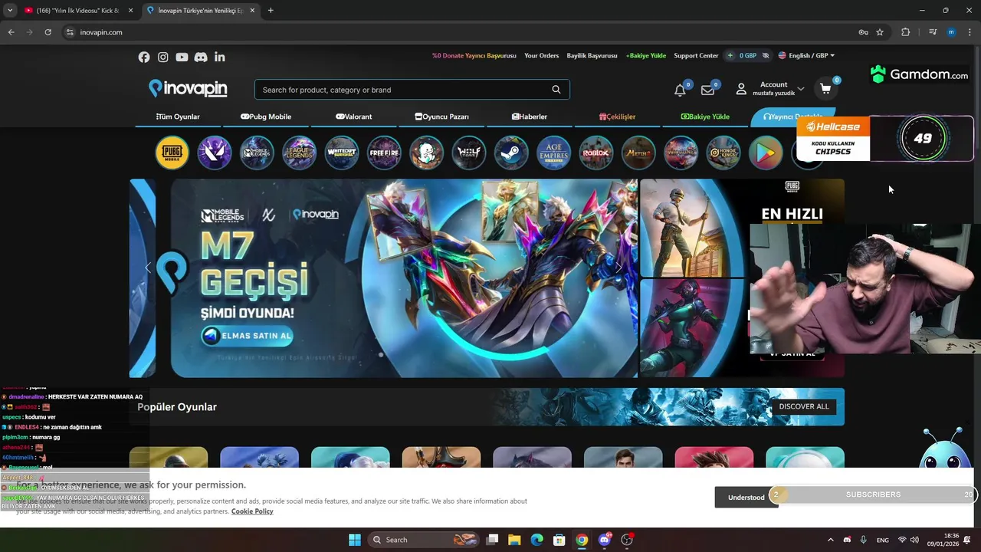Select the Mobile Legends game icon
Image resolution: width=981 pixels, height=552 pixels.
tap(257, 153)
